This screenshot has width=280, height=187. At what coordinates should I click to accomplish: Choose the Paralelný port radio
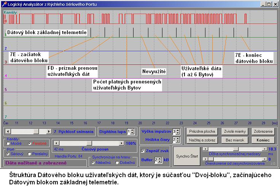(x=29, y=154)
